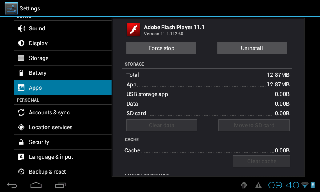Click the Data 0.00B row
The height and width of the screenshot is (192, 320).
(x=208, y=104)
